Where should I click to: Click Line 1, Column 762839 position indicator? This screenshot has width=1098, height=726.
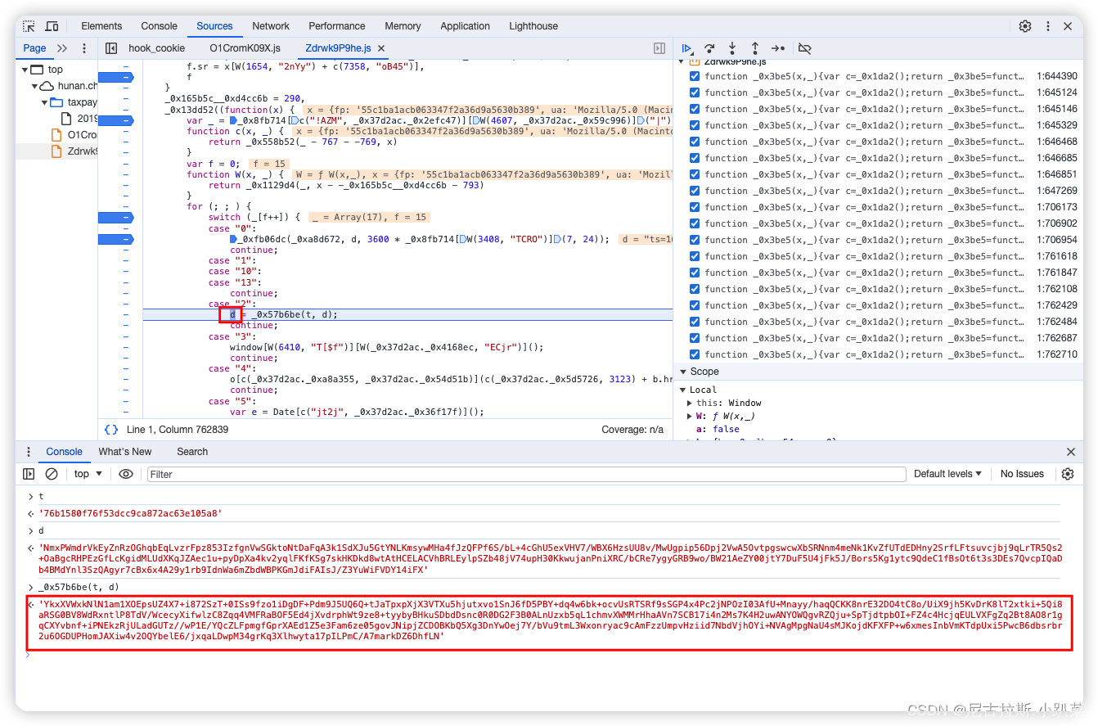pos(178,430)
